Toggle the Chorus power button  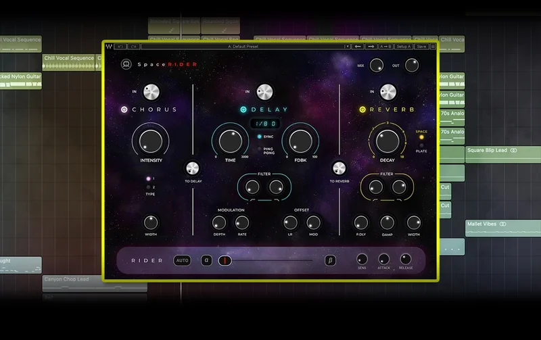(x=124, y=110)
